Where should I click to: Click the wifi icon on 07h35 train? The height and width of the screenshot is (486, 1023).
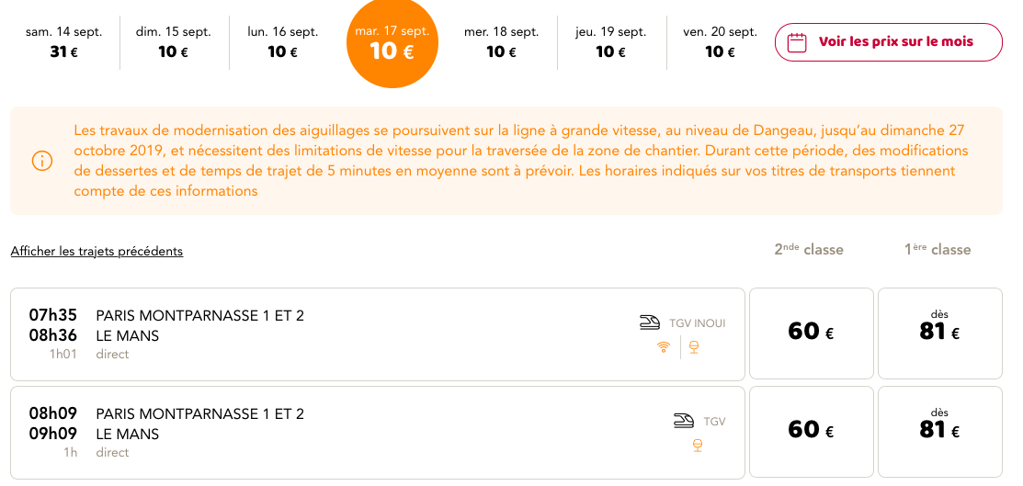(x=664, y=347)
